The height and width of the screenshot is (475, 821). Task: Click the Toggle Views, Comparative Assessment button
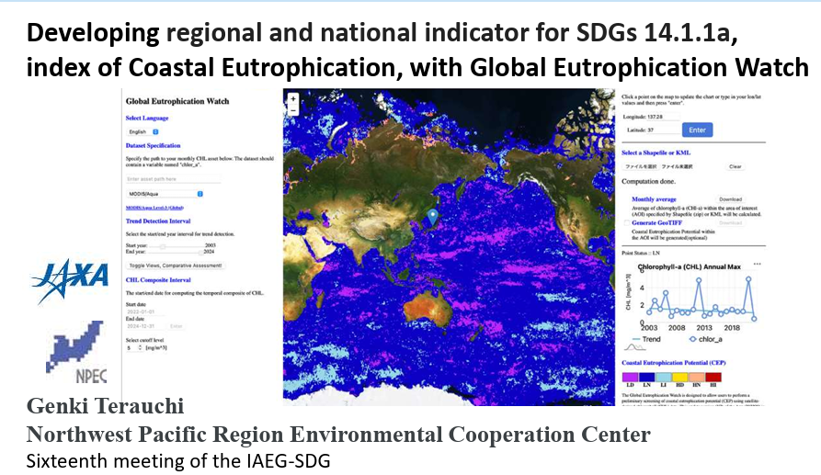pyautogui.click(x=177, y=265)
